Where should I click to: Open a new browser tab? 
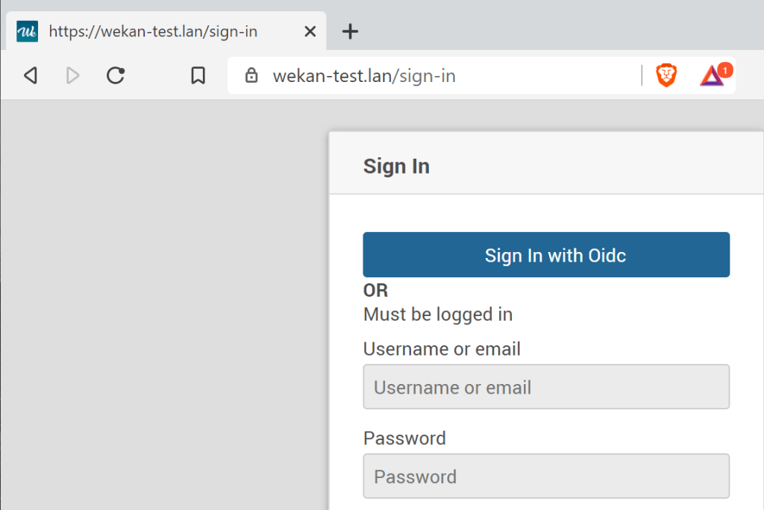[x=350, y=31]
